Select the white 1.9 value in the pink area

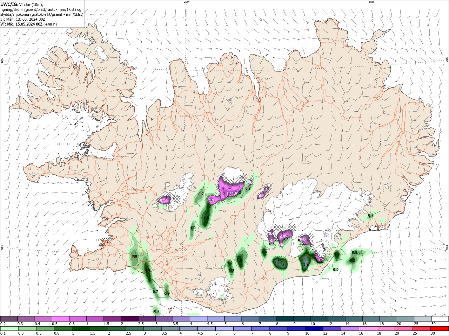(212, 201)
